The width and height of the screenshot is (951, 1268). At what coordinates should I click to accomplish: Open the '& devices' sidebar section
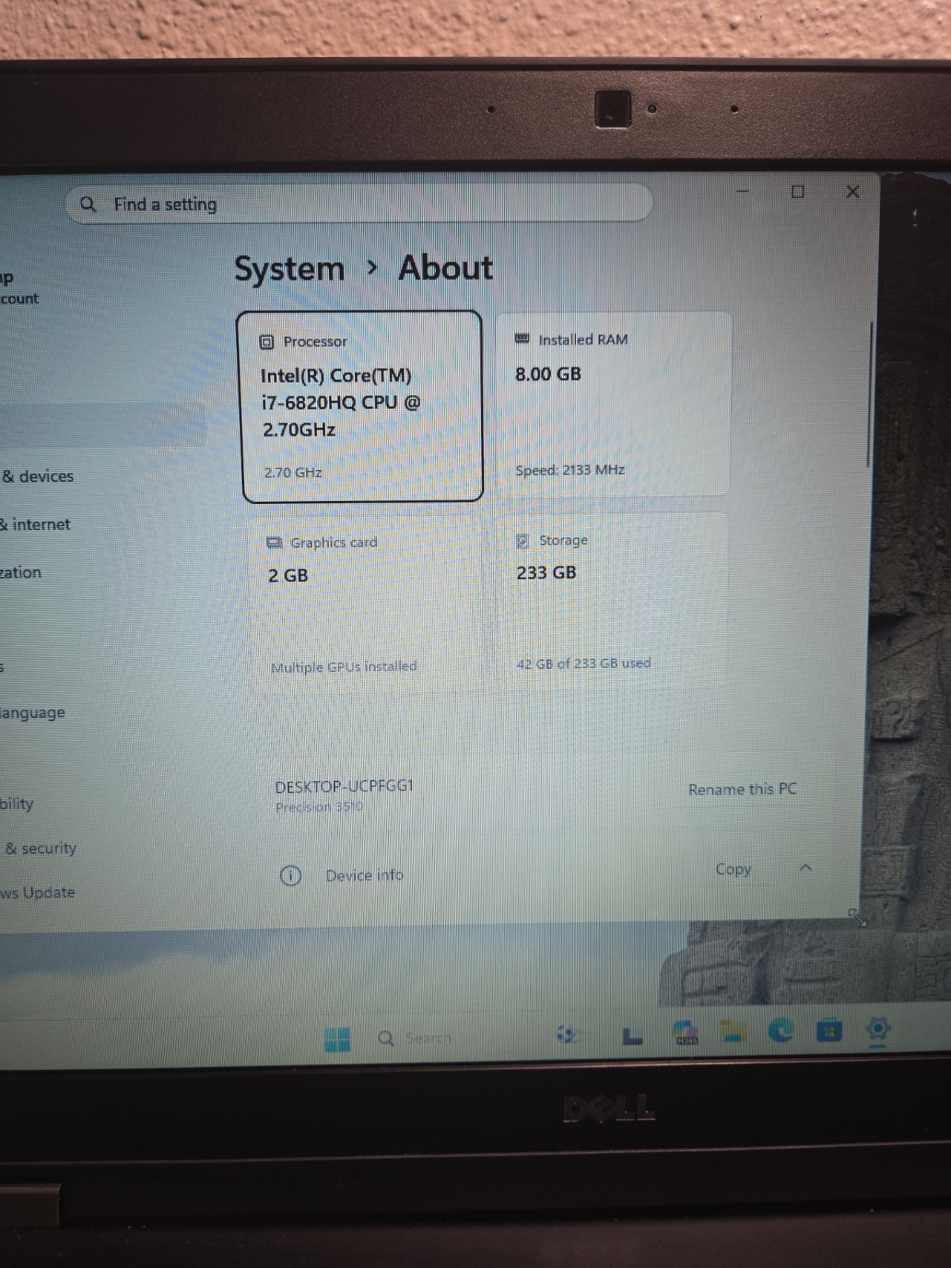tap(38, 476)
